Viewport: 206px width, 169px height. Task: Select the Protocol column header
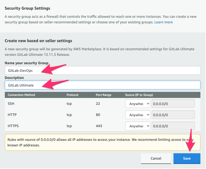pos(72,95)
